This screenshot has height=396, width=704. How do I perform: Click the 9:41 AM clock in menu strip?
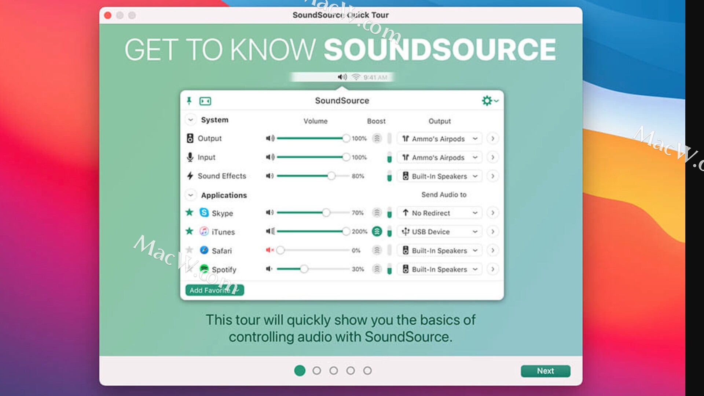375,77
